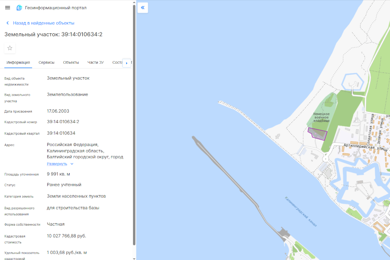The height and width of the screenshot is (260, 390).
Task: Open the hamburger main menu
Action: 7,8
